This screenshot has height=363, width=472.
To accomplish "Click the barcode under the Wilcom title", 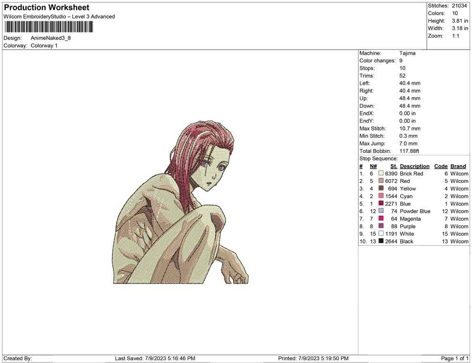I will coord(49,27).
